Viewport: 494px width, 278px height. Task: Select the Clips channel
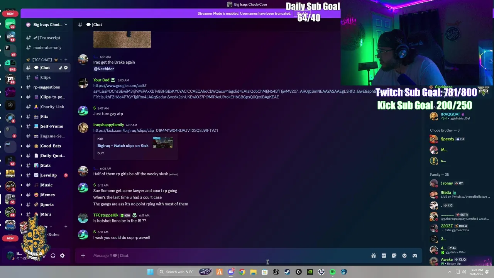coord(47,77)
